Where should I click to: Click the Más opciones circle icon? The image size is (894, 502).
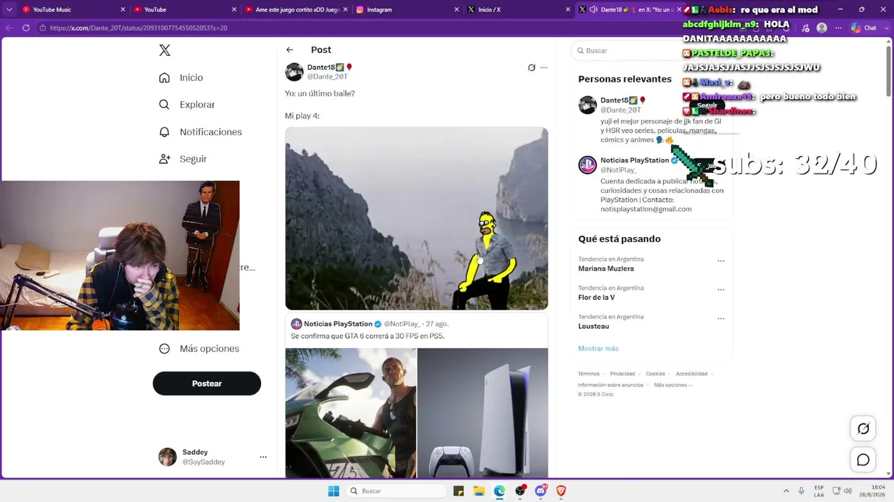164,349
